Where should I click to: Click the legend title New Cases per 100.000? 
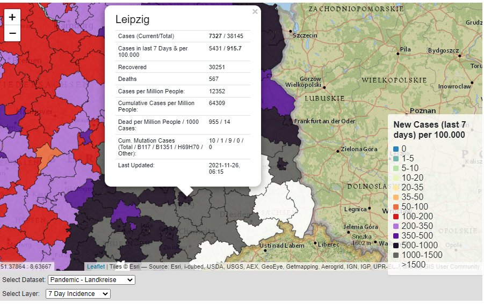click(429, 130)
